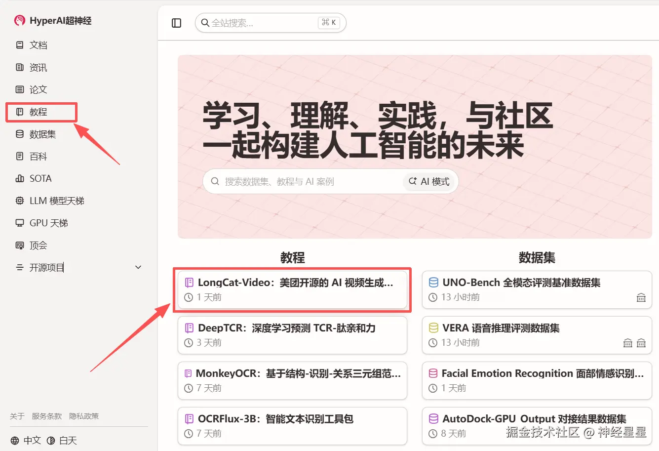Open 服务条款 footer link
Image resolution: width=659 pixels, height=451 pixels.
coord(47,416)
